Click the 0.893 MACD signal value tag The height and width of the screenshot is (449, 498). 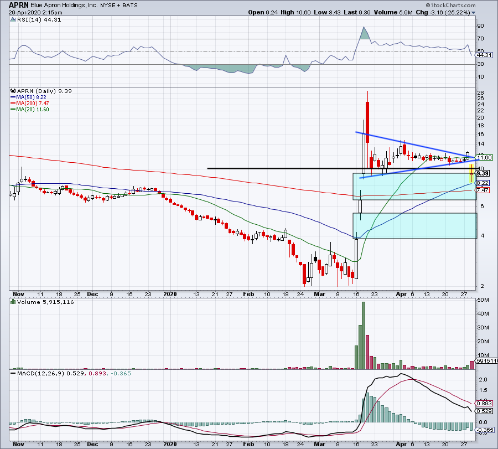[484, 403]
